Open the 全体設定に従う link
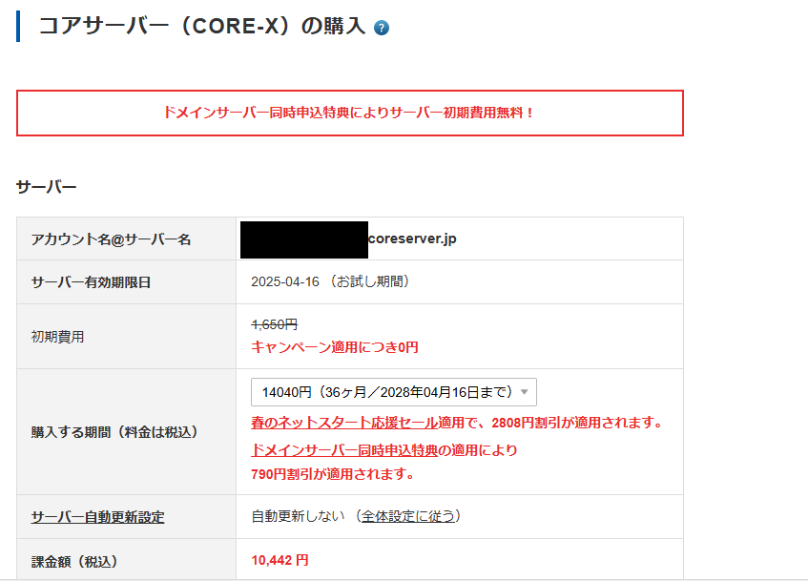The height and width of the screenshot is (581, 808). click(410, 516)
